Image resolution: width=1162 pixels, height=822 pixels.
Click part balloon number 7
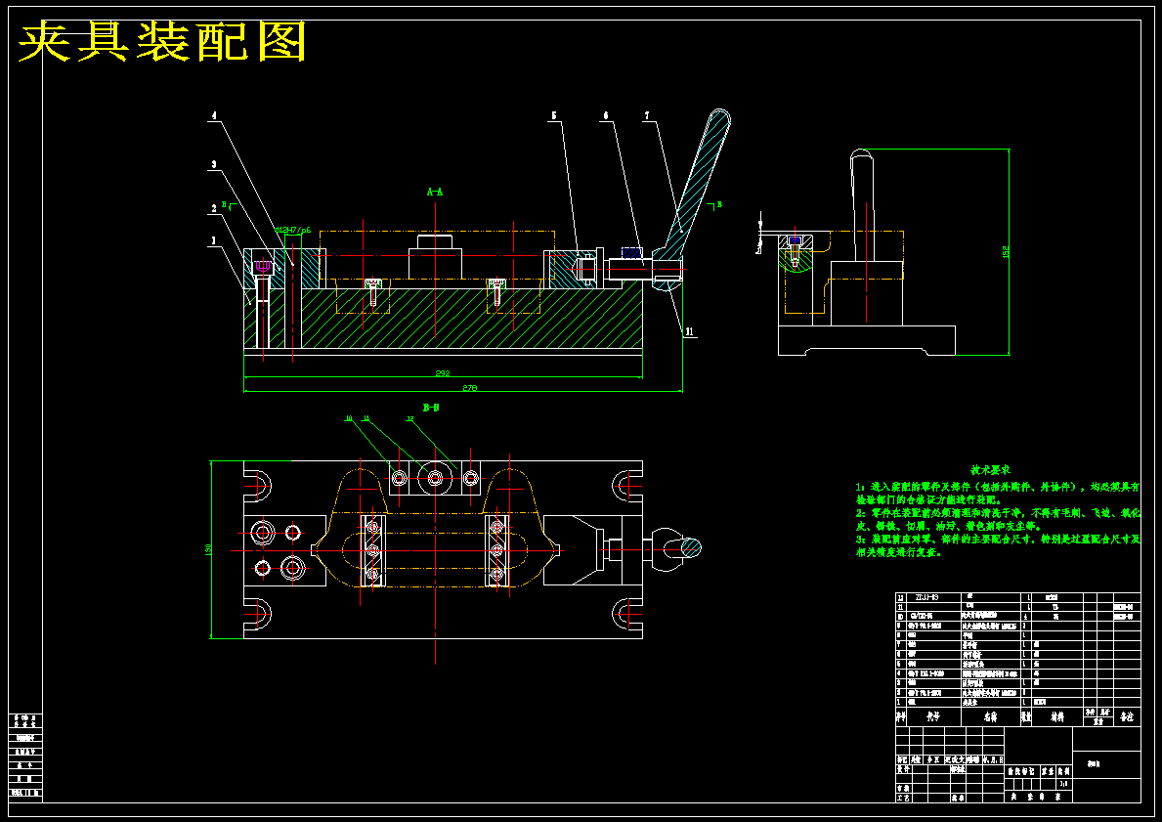coord(647,116)
